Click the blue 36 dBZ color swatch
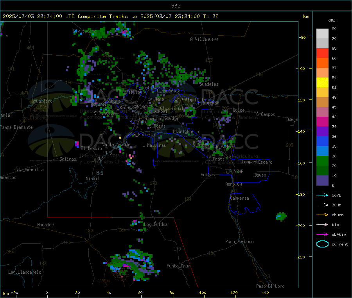Image resolution: width=352 pixels, height=298 pixels. tap(322, 141)
